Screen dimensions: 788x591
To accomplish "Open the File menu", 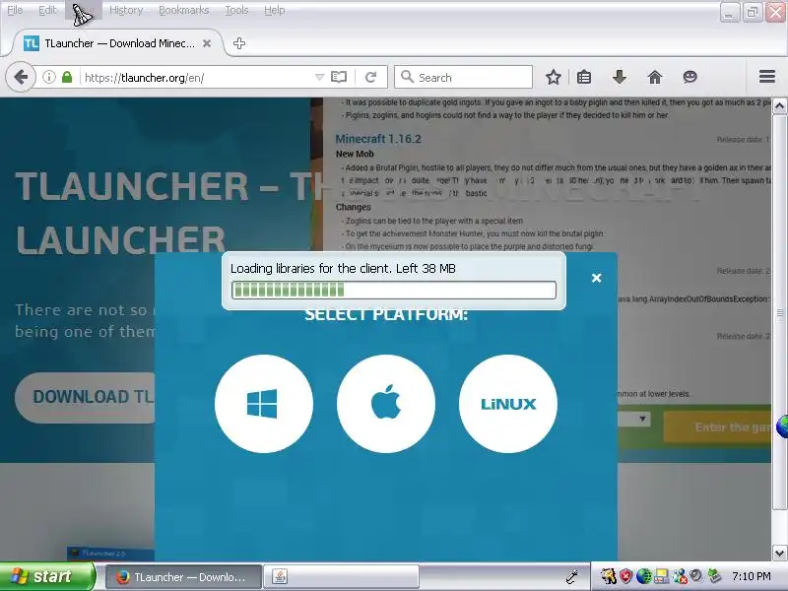I will [15, 10].
